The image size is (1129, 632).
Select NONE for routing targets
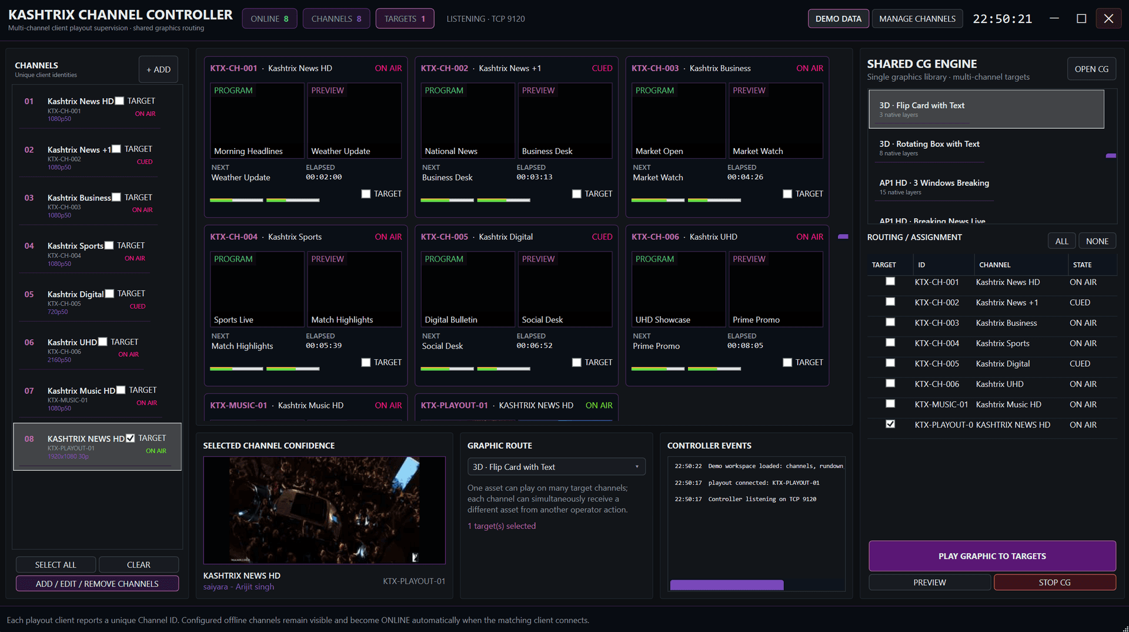[1097, 241]
